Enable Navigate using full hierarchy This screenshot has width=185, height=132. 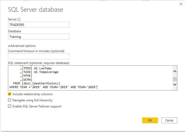tap(10, 100)
